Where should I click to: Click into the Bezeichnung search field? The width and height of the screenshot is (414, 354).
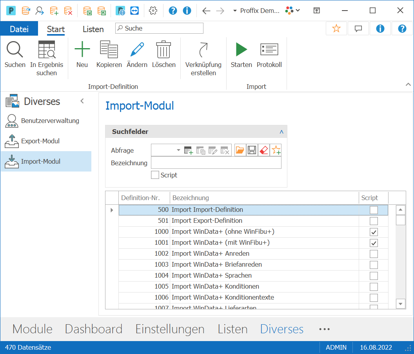click(x=216, y=163)
